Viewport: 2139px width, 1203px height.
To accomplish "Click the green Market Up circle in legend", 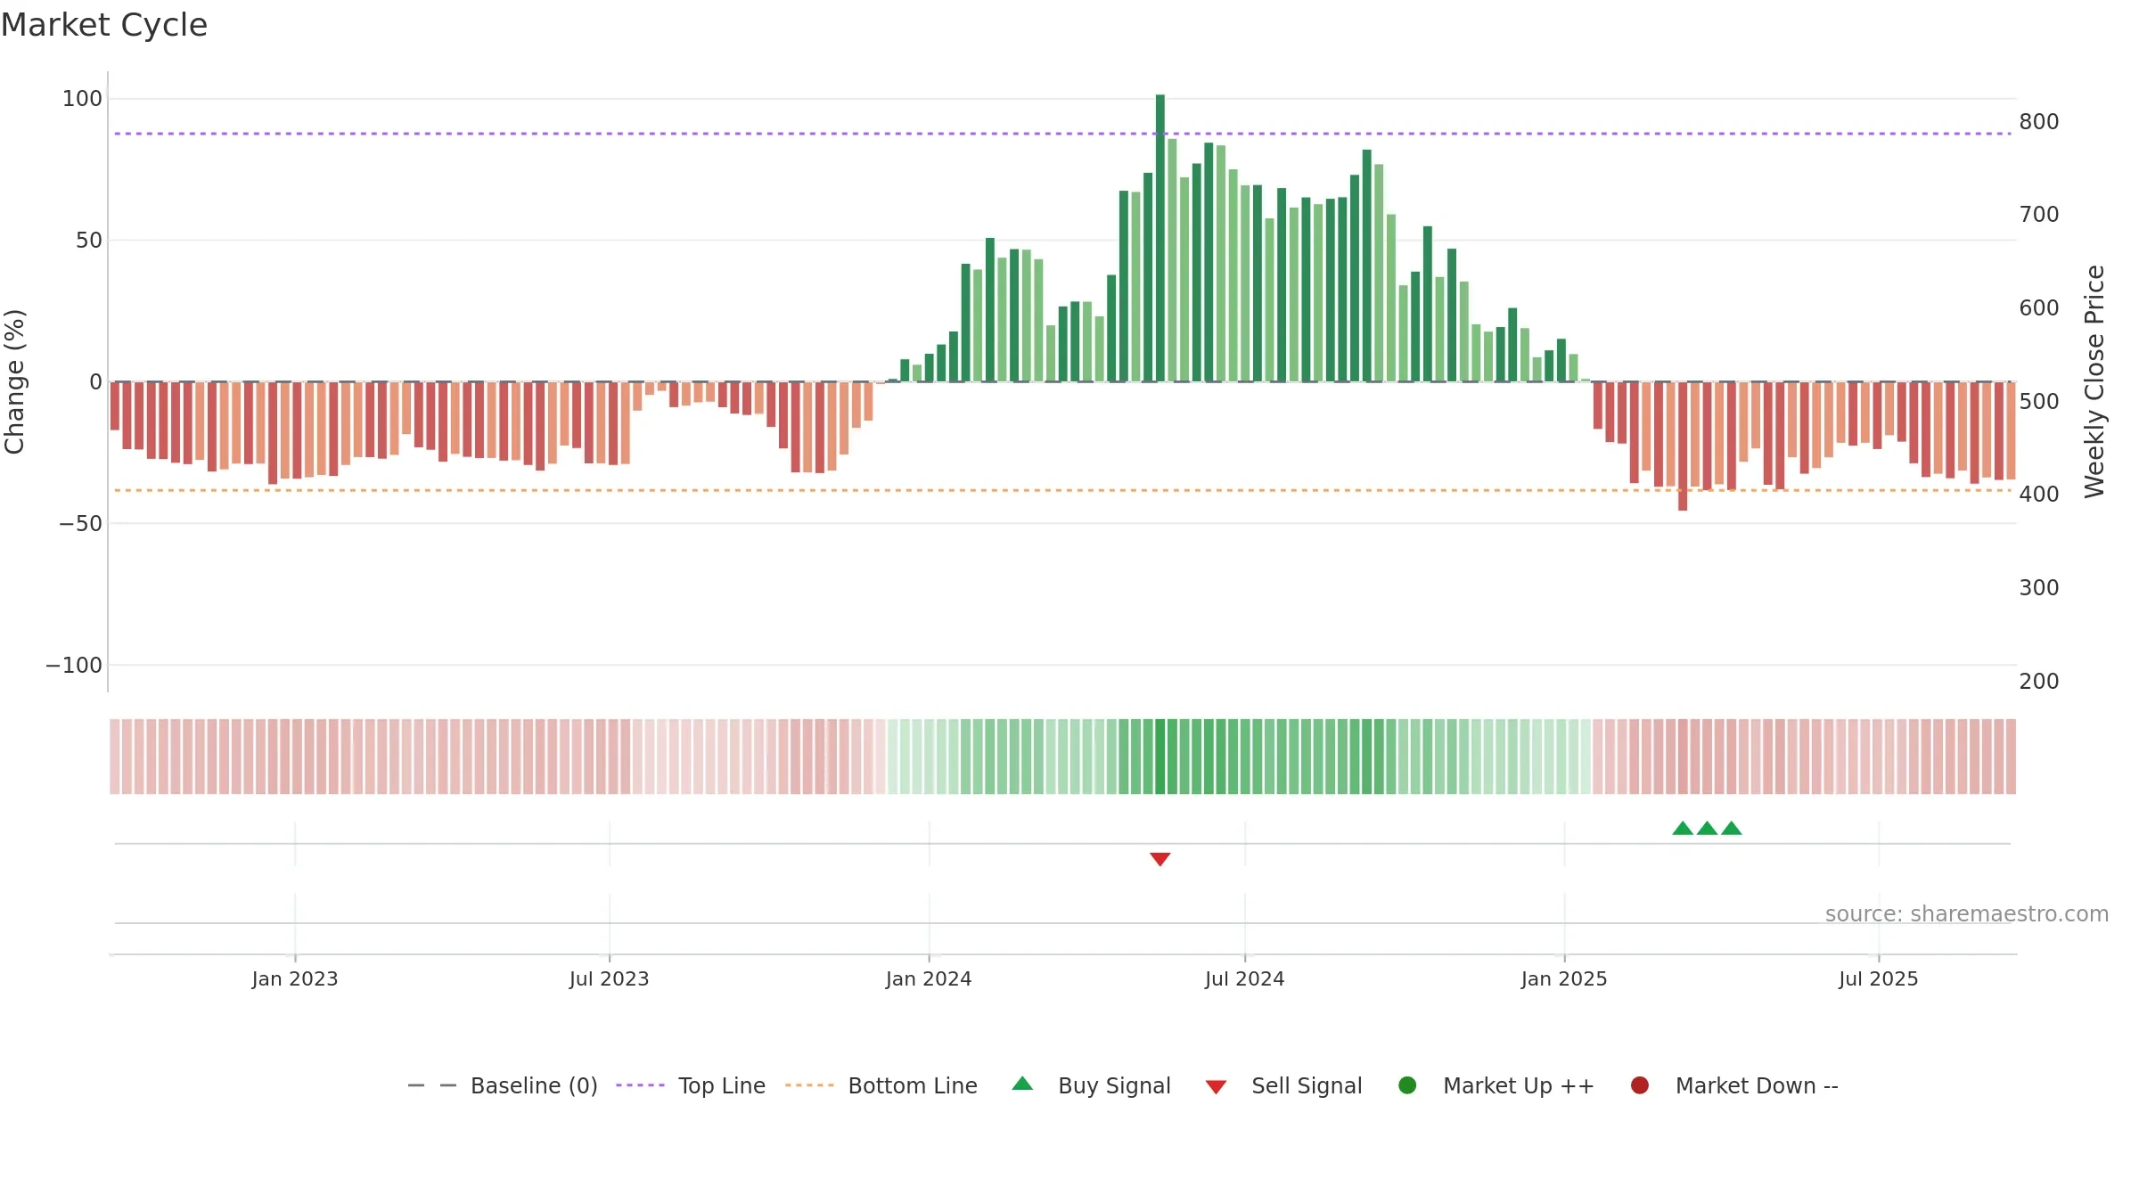I will tap(1407, 1085).
